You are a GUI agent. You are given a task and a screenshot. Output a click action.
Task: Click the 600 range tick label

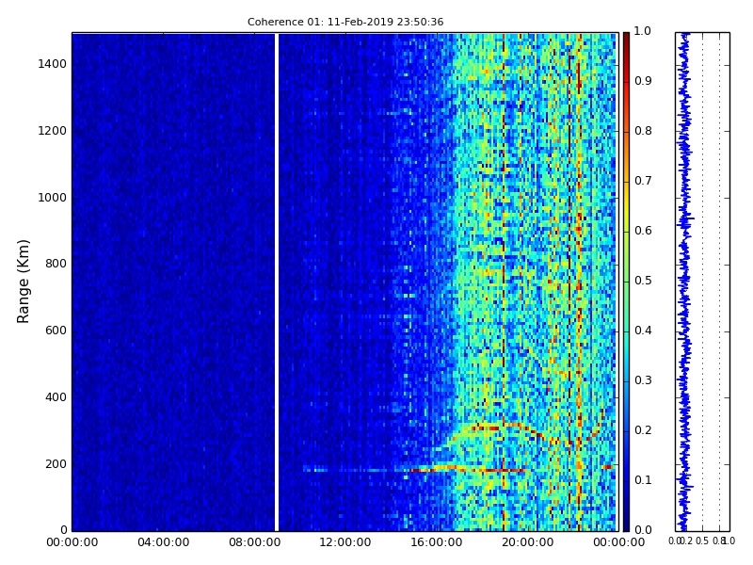pos(56,331)
